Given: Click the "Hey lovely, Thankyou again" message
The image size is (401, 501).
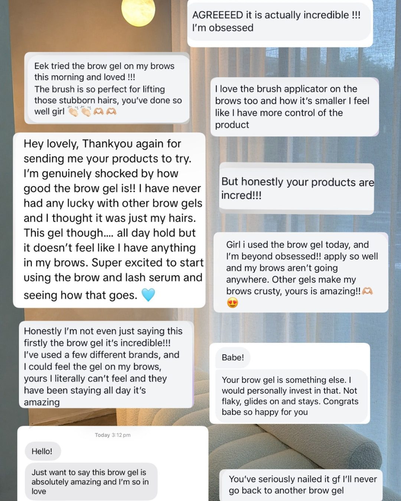Looking at the screenshot, I should [109, 219].
